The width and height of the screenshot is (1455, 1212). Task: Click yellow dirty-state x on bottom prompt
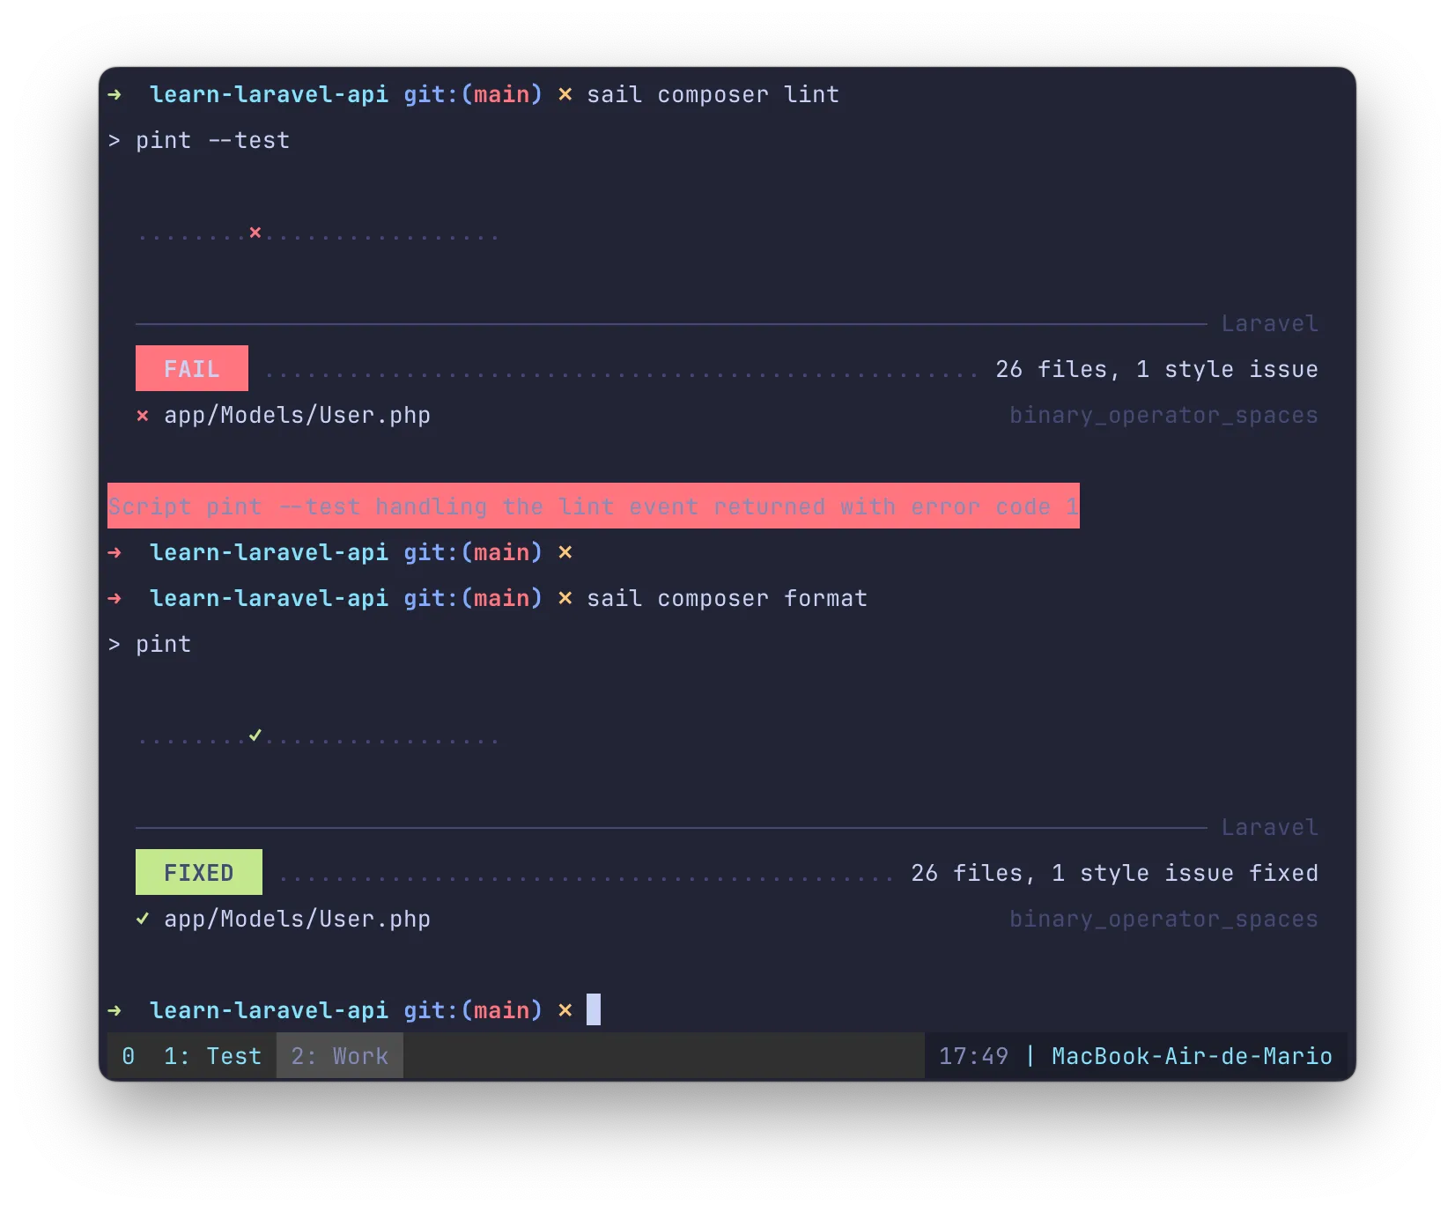point(565,1010)
